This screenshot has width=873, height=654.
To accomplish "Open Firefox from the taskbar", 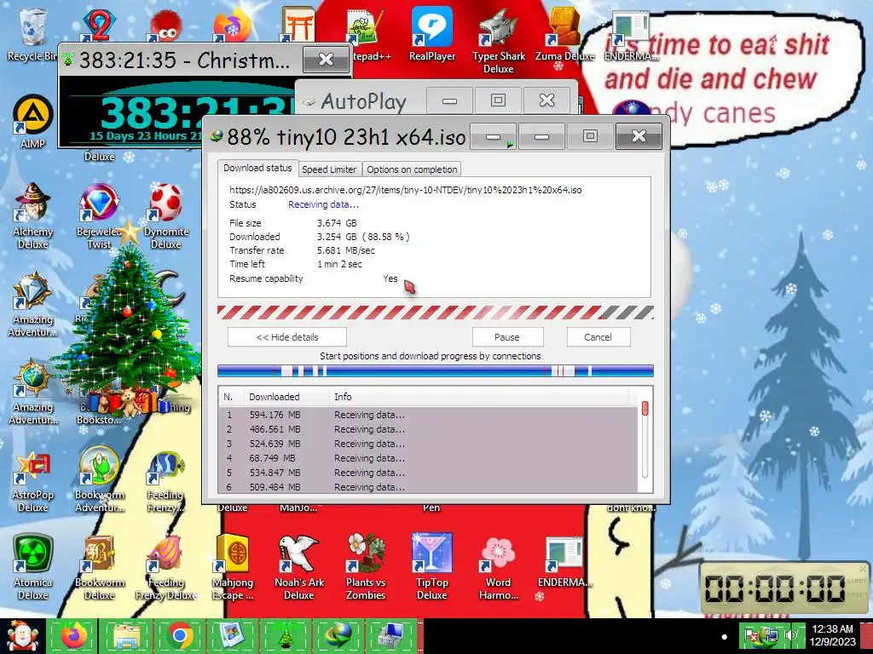I will click(73, 636).
